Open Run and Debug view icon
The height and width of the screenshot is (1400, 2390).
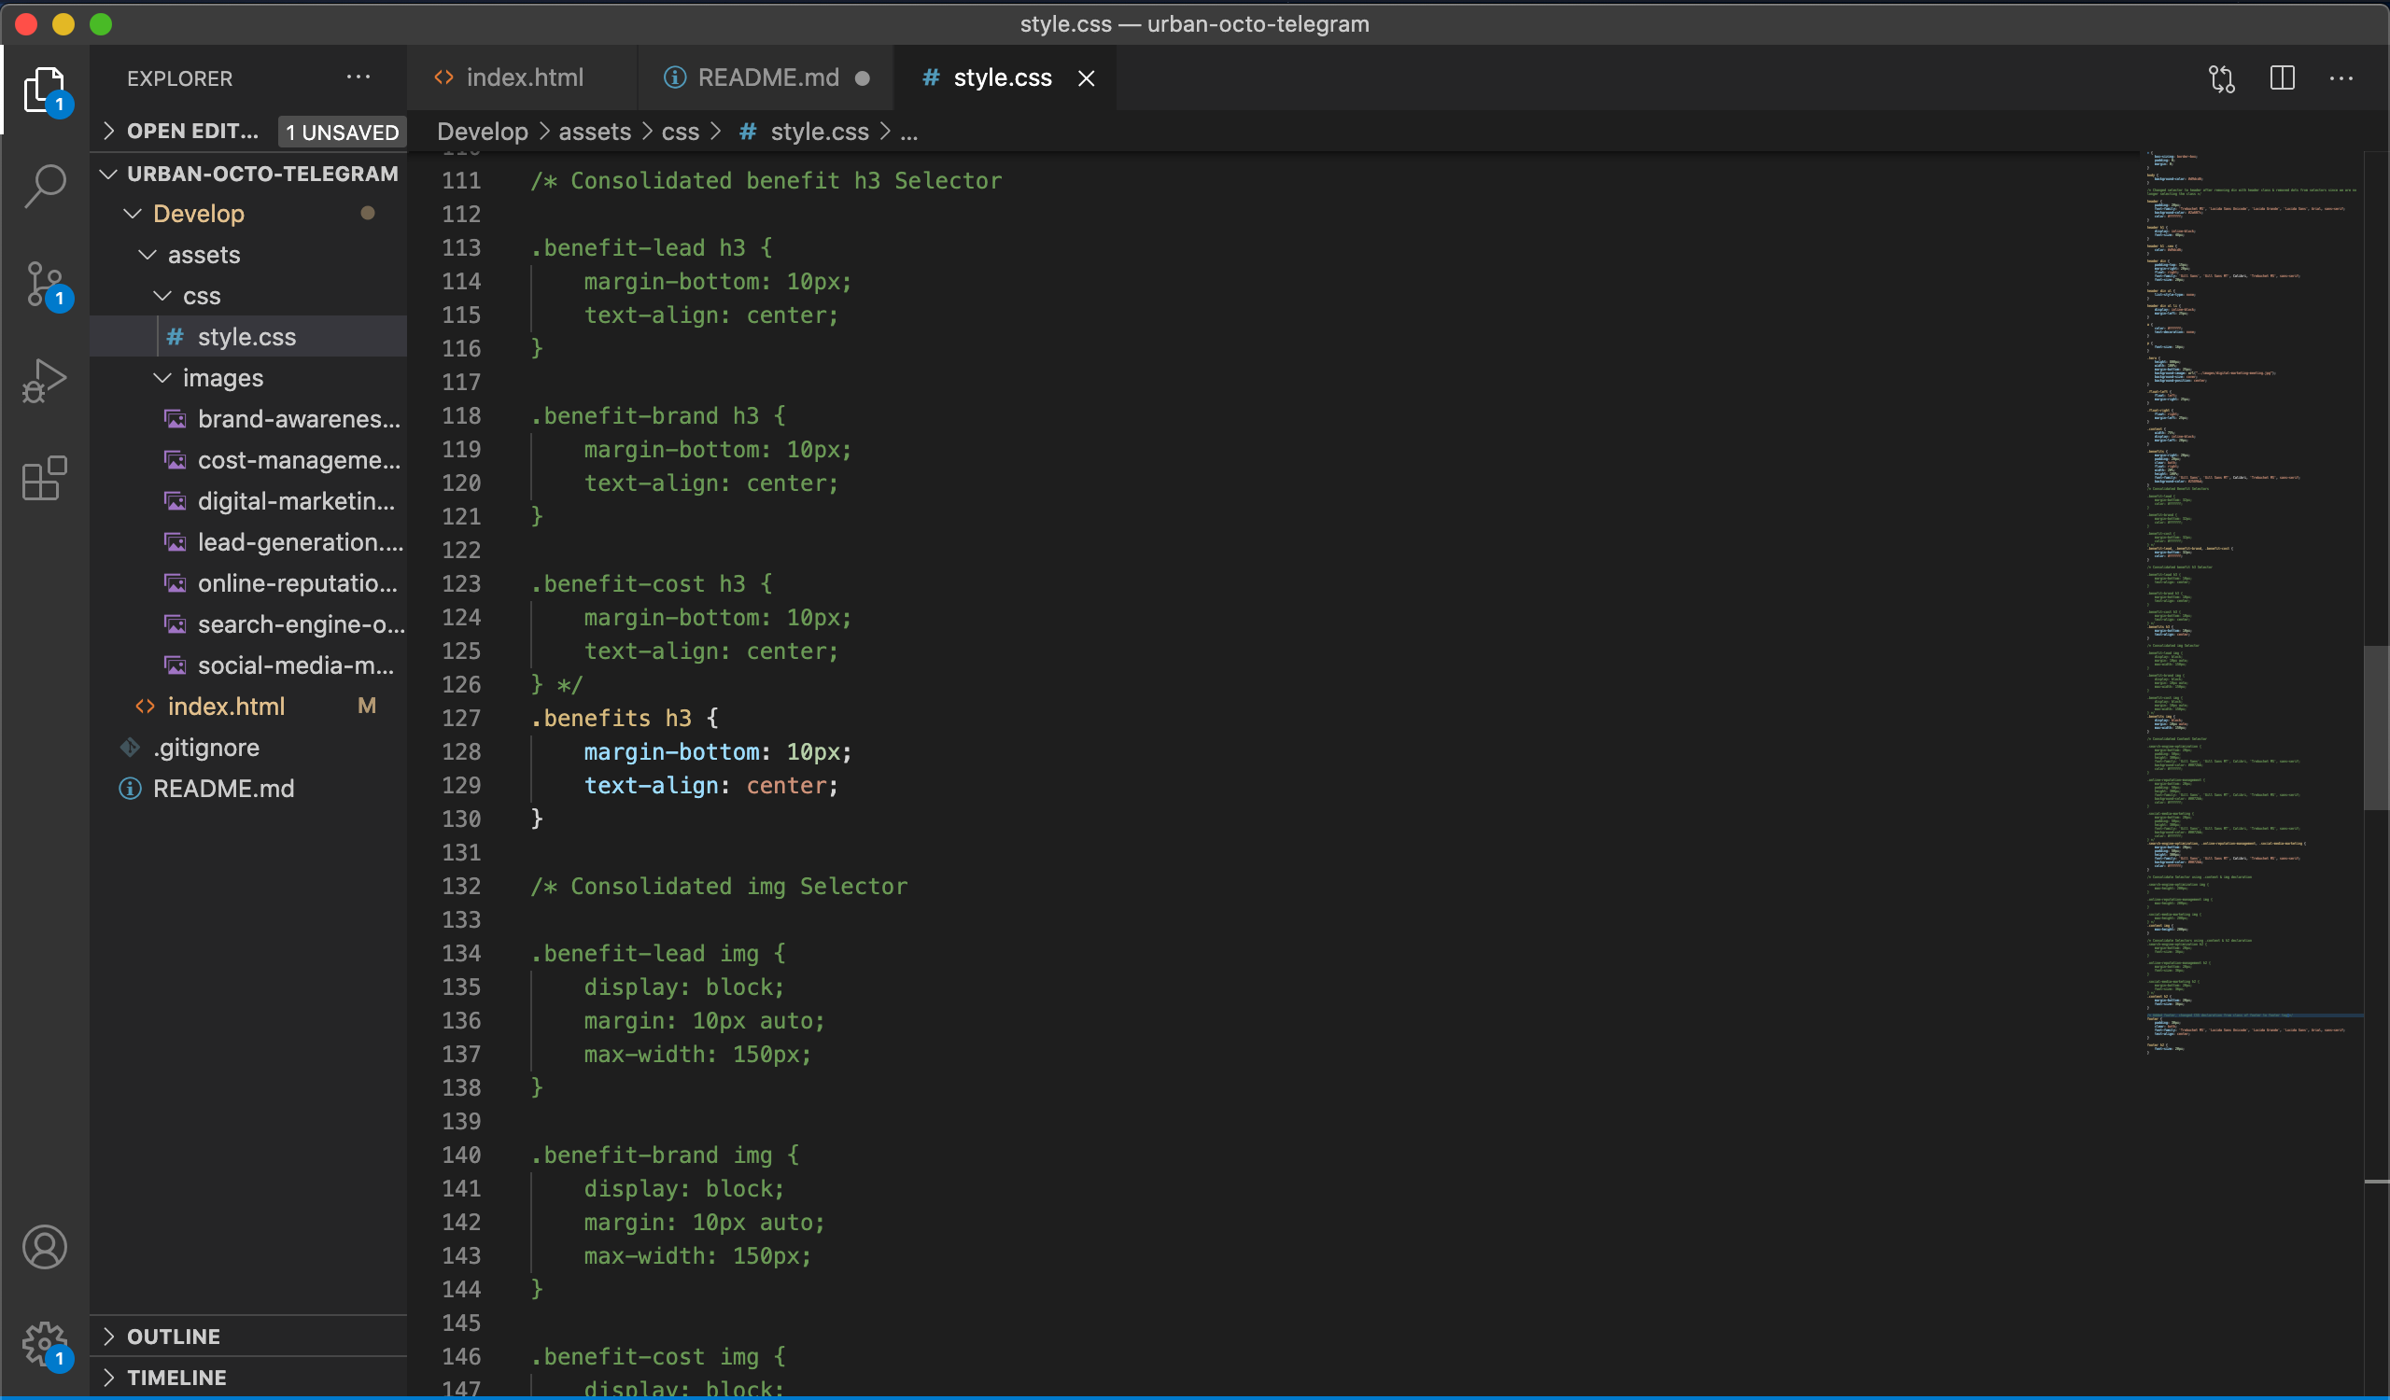(45, 381)
